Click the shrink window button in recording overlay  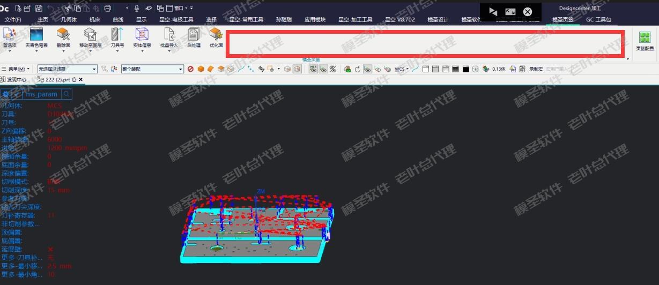(x=510, y=11)
